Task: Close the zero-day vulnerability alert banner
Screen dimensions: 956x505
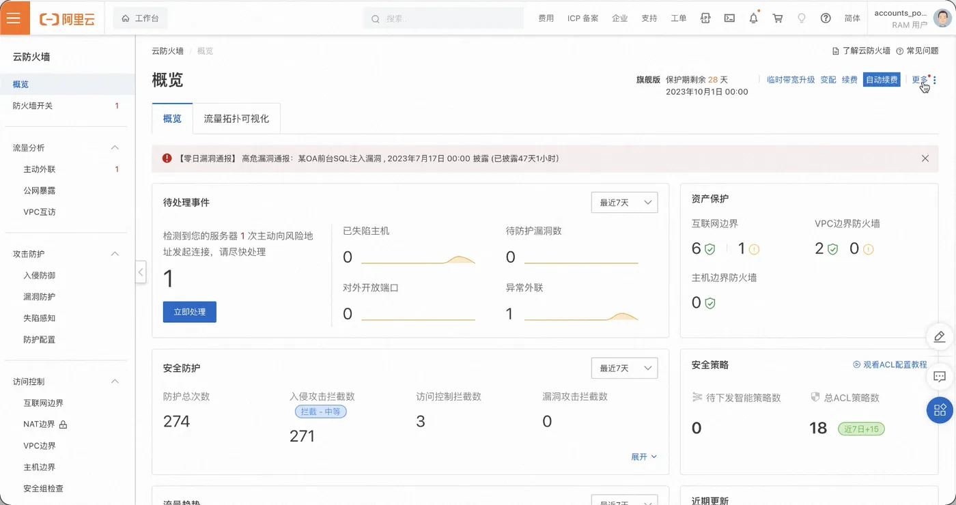Action: pyautogui.click(x=925, y=158)
